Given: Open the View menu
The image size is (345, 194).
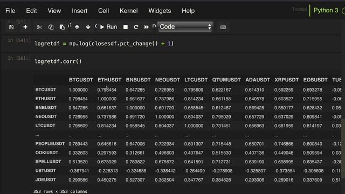Looking at the screenshot, I should coord(54,11).
